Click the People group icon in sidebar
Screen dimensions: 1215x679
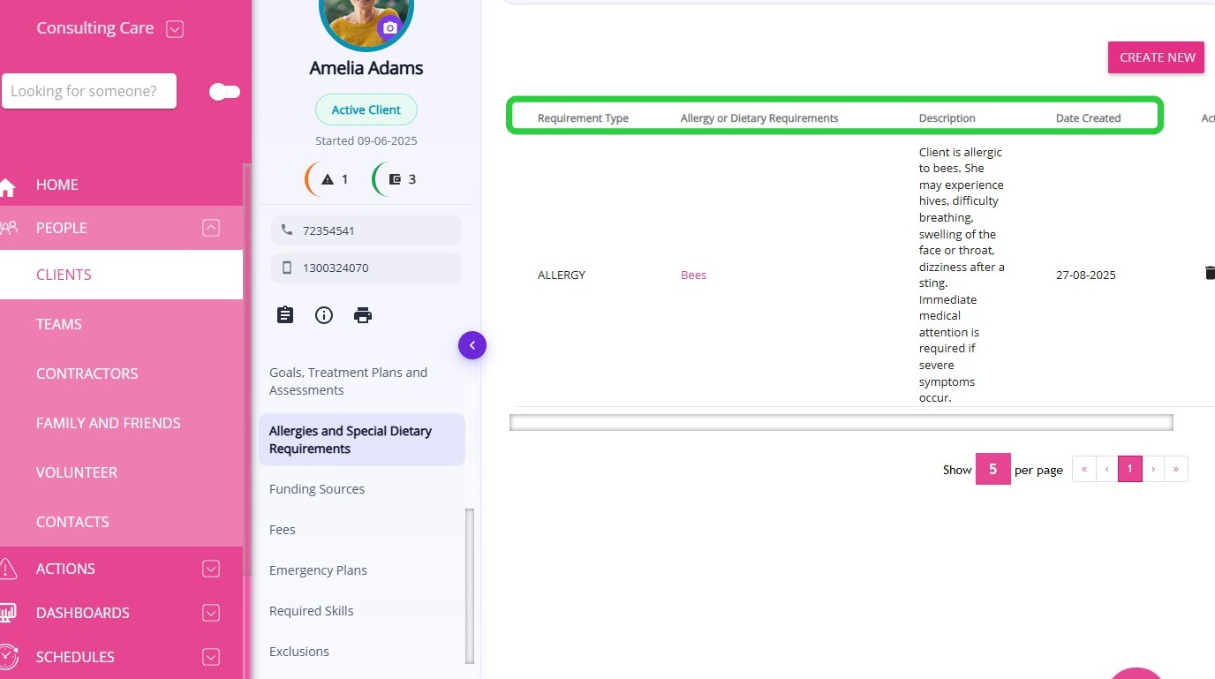pos(9,228)
